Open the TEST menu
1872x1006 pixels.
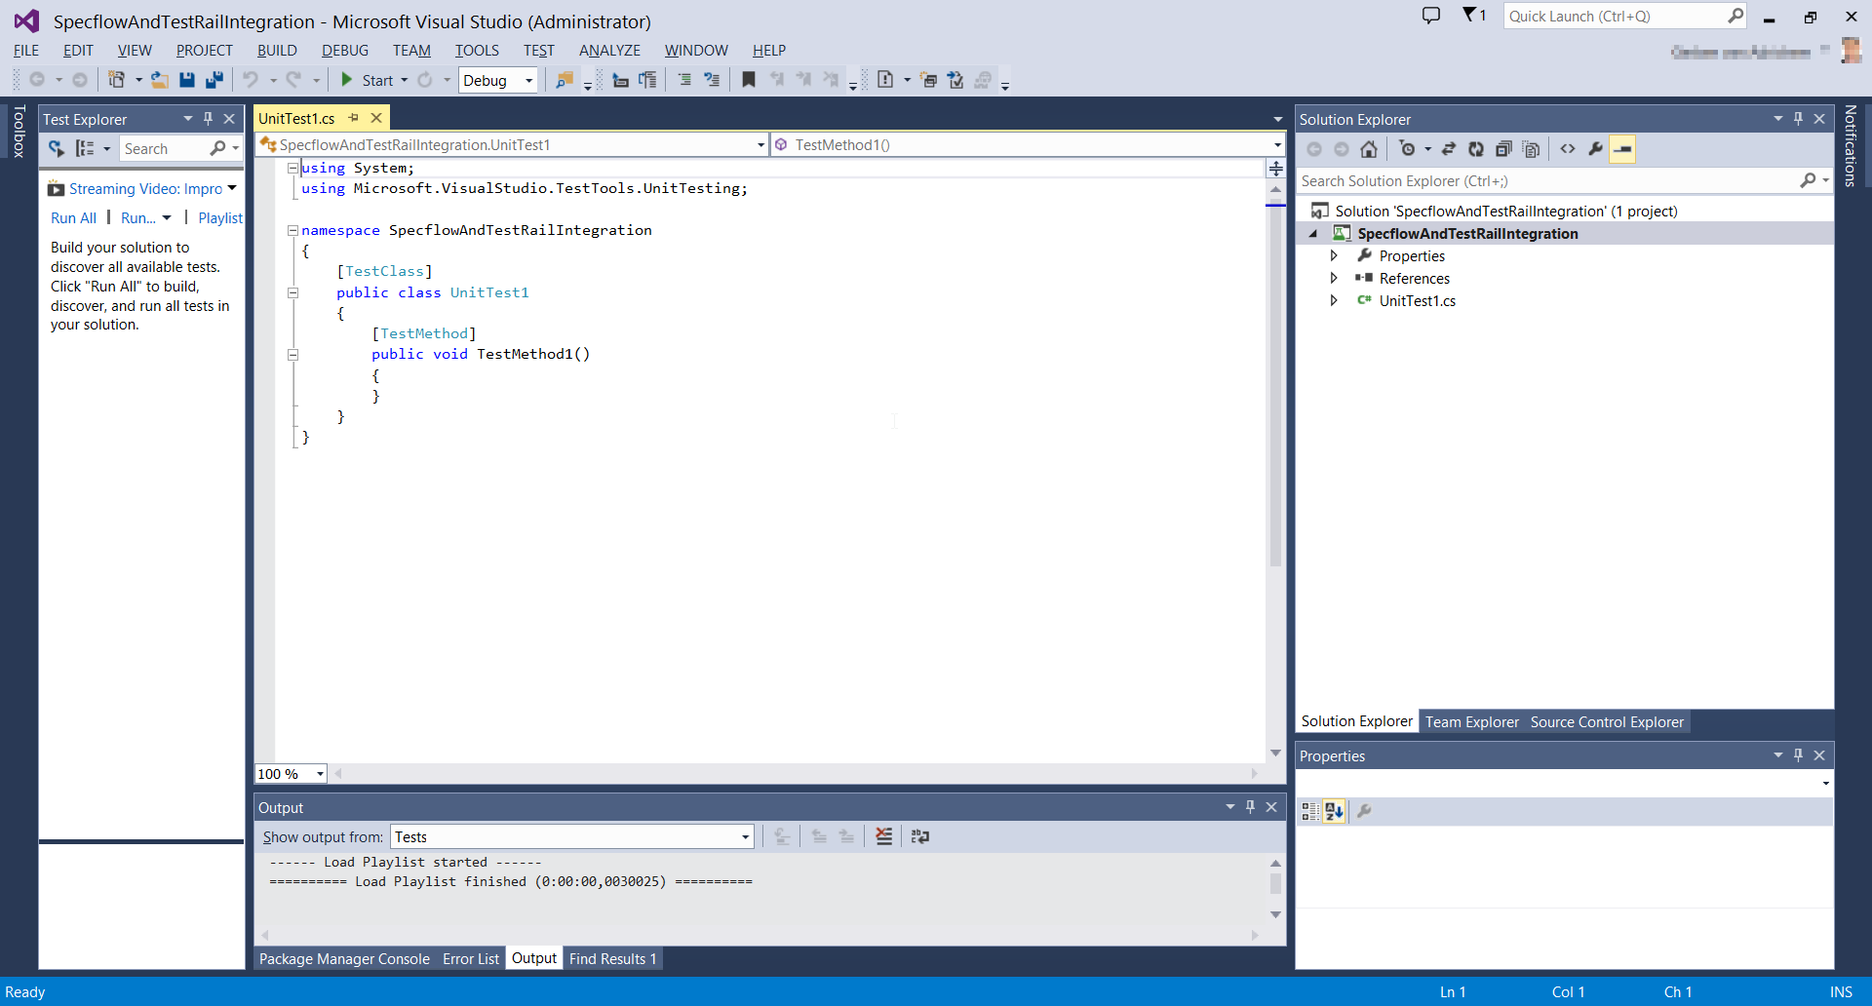pyautogui.click(x=538, y=51)
